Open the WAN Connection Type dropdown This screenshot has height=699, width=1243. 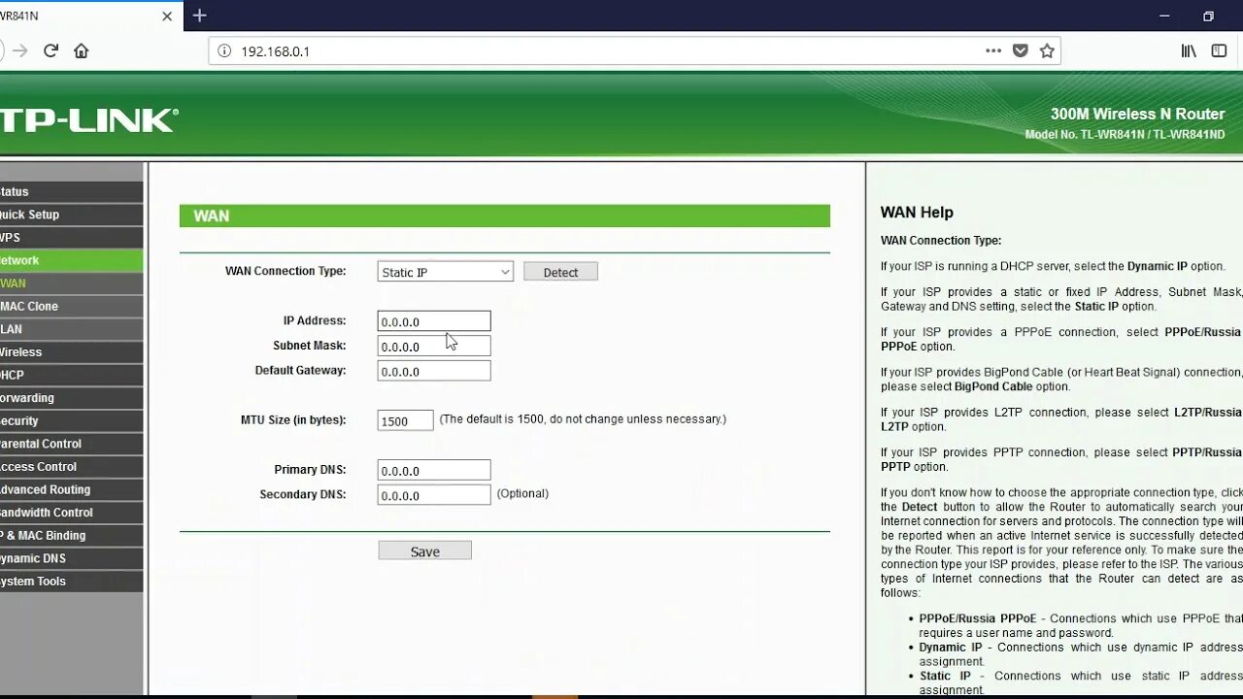445,272
